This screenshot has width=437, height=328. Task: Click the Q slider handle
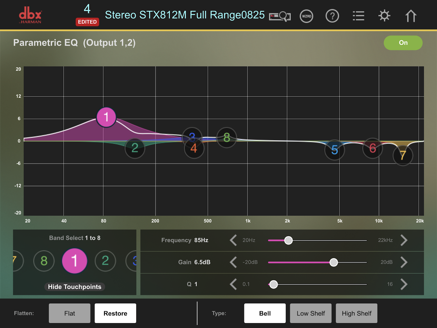pos(273,284)
